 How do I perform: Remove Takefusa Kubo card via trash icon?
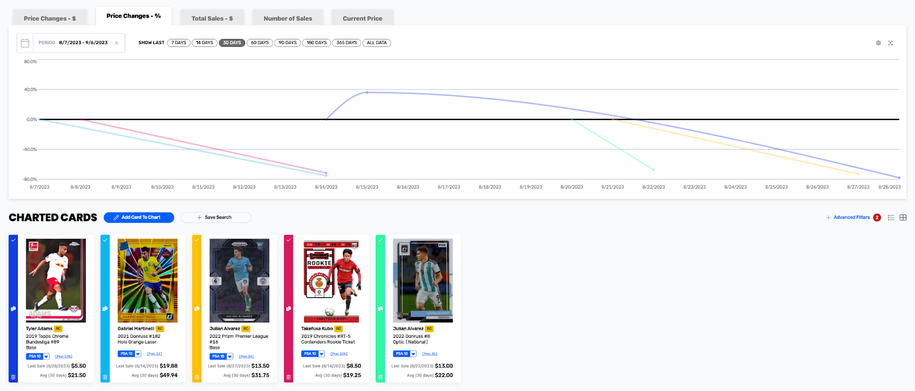[x=288, y=377]
